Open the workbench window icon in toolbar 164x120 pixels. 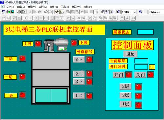pos(4,12)
